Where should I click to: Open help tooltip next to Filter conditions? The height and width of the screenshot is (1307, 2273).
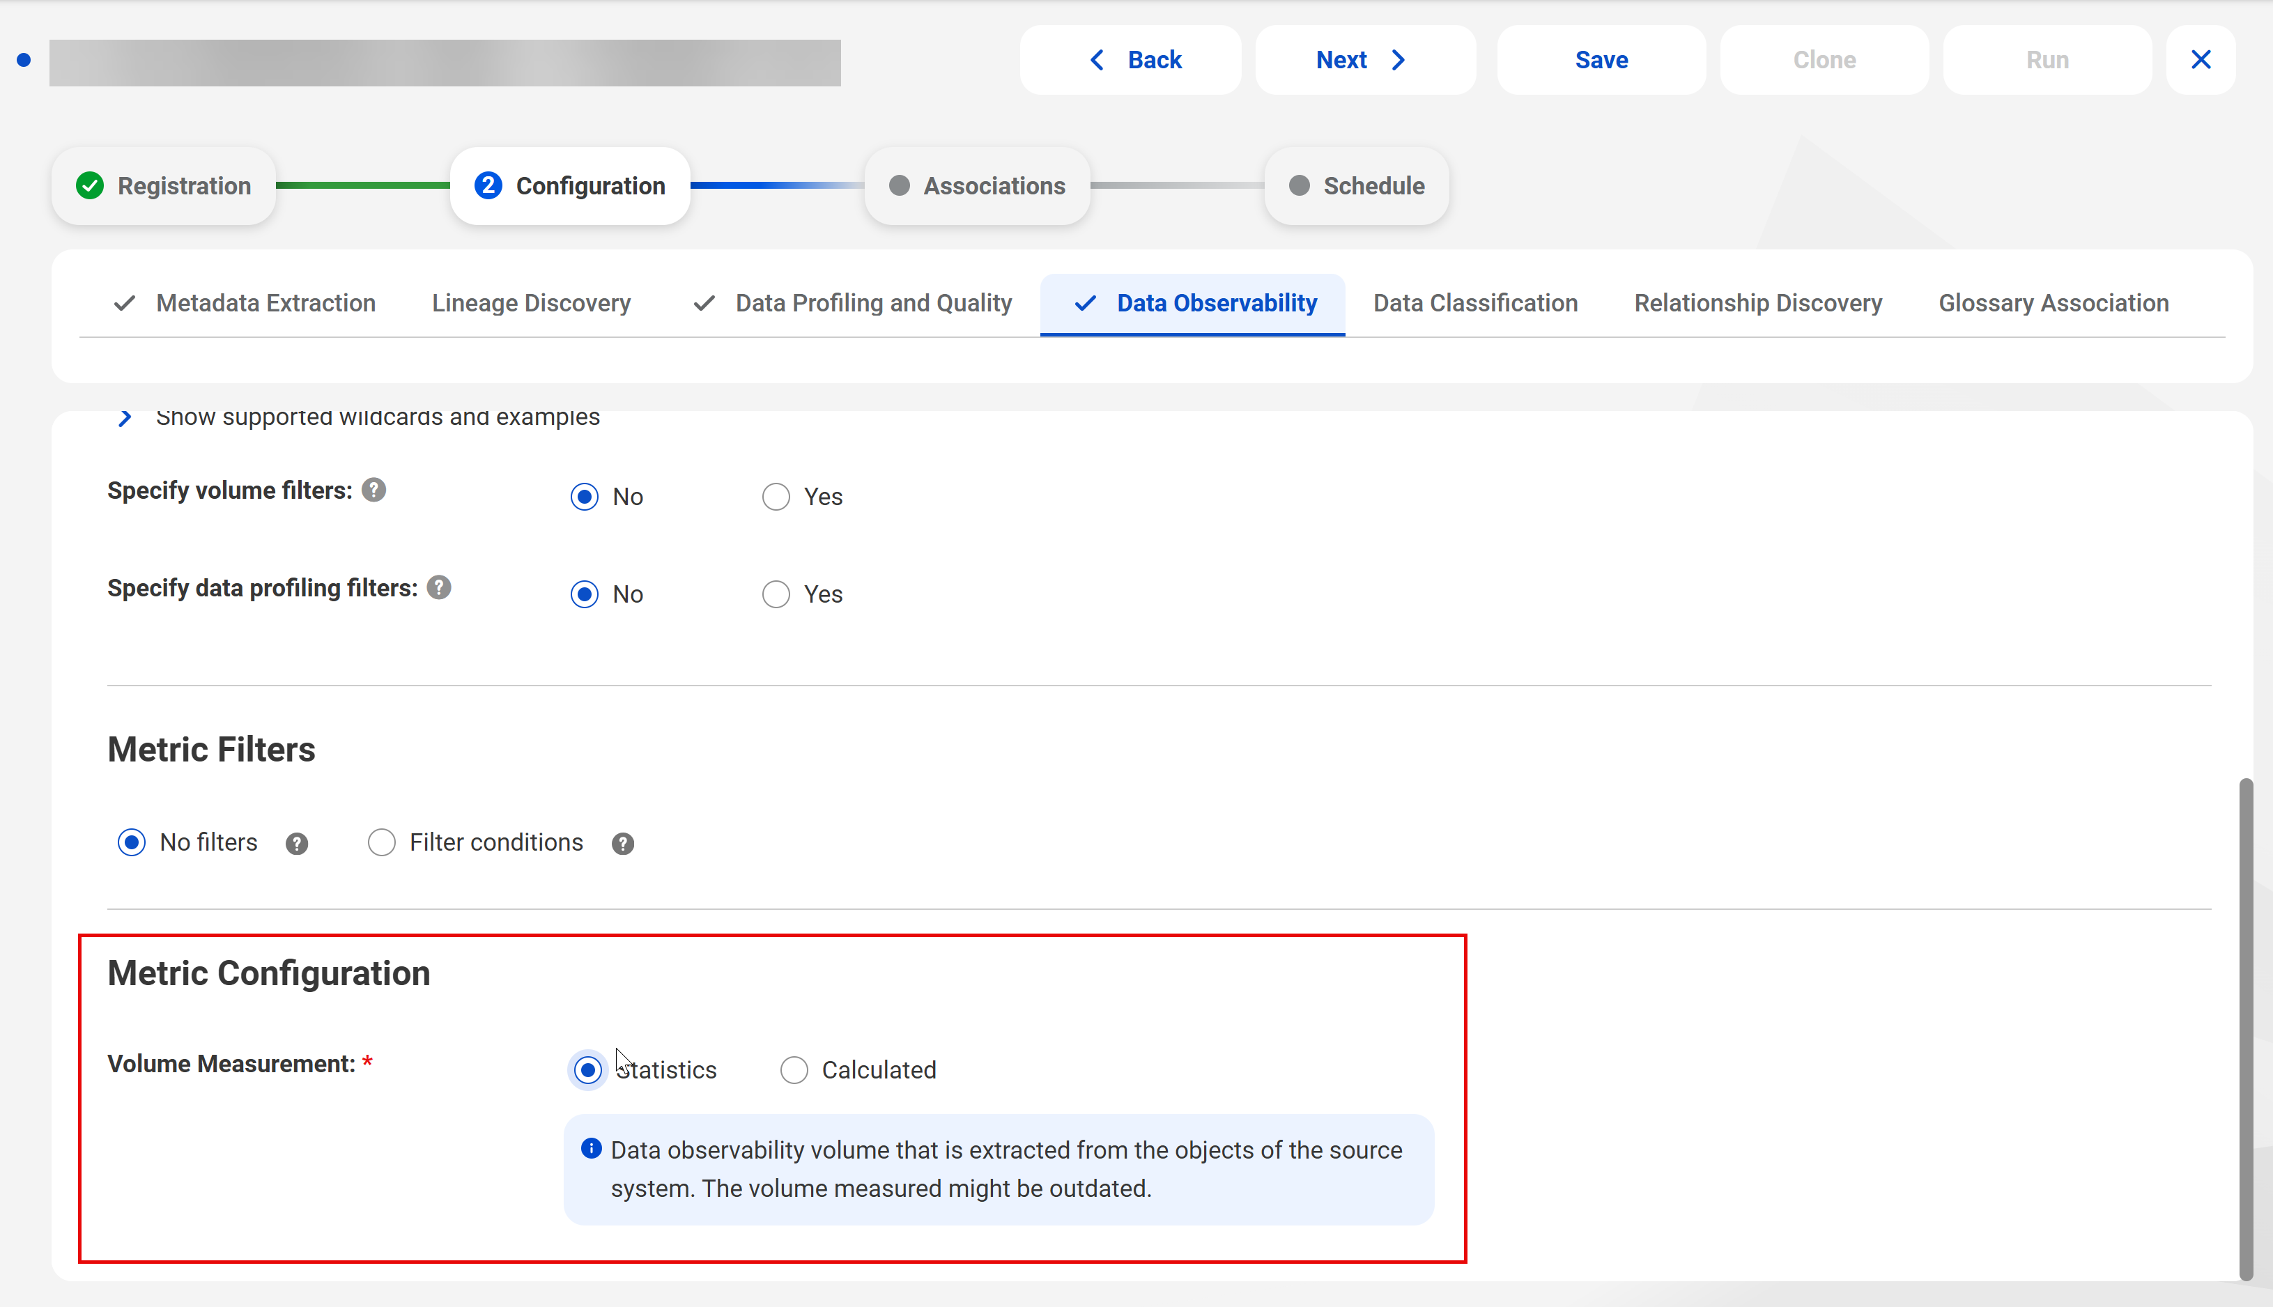623,844
